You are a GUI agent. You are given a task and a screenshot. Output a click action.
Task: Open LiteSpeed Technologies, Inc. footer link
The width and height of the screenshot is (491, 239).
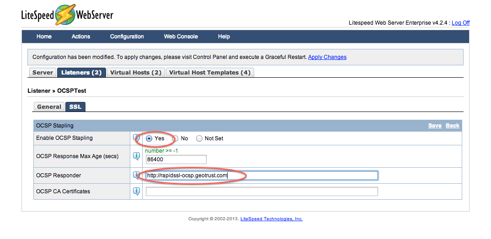[x=272, y=219]
